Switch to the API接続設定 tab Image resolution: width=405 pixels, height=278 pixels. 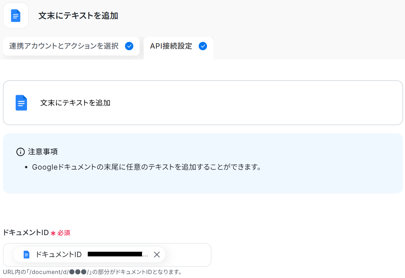[x=171, y=46]
